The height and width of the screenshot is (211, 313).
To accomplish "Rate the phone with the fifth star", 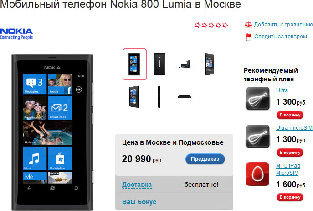I will [x=225, y=25].
